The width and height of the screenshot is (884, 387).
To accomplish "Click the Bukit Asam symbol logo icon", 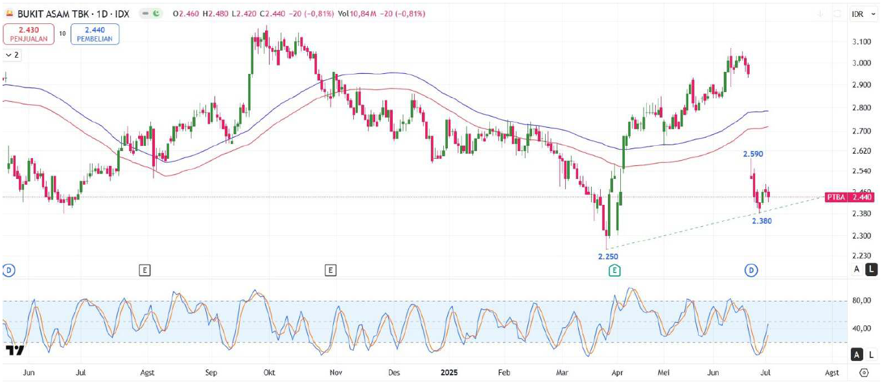I will (x=9, y=12).
